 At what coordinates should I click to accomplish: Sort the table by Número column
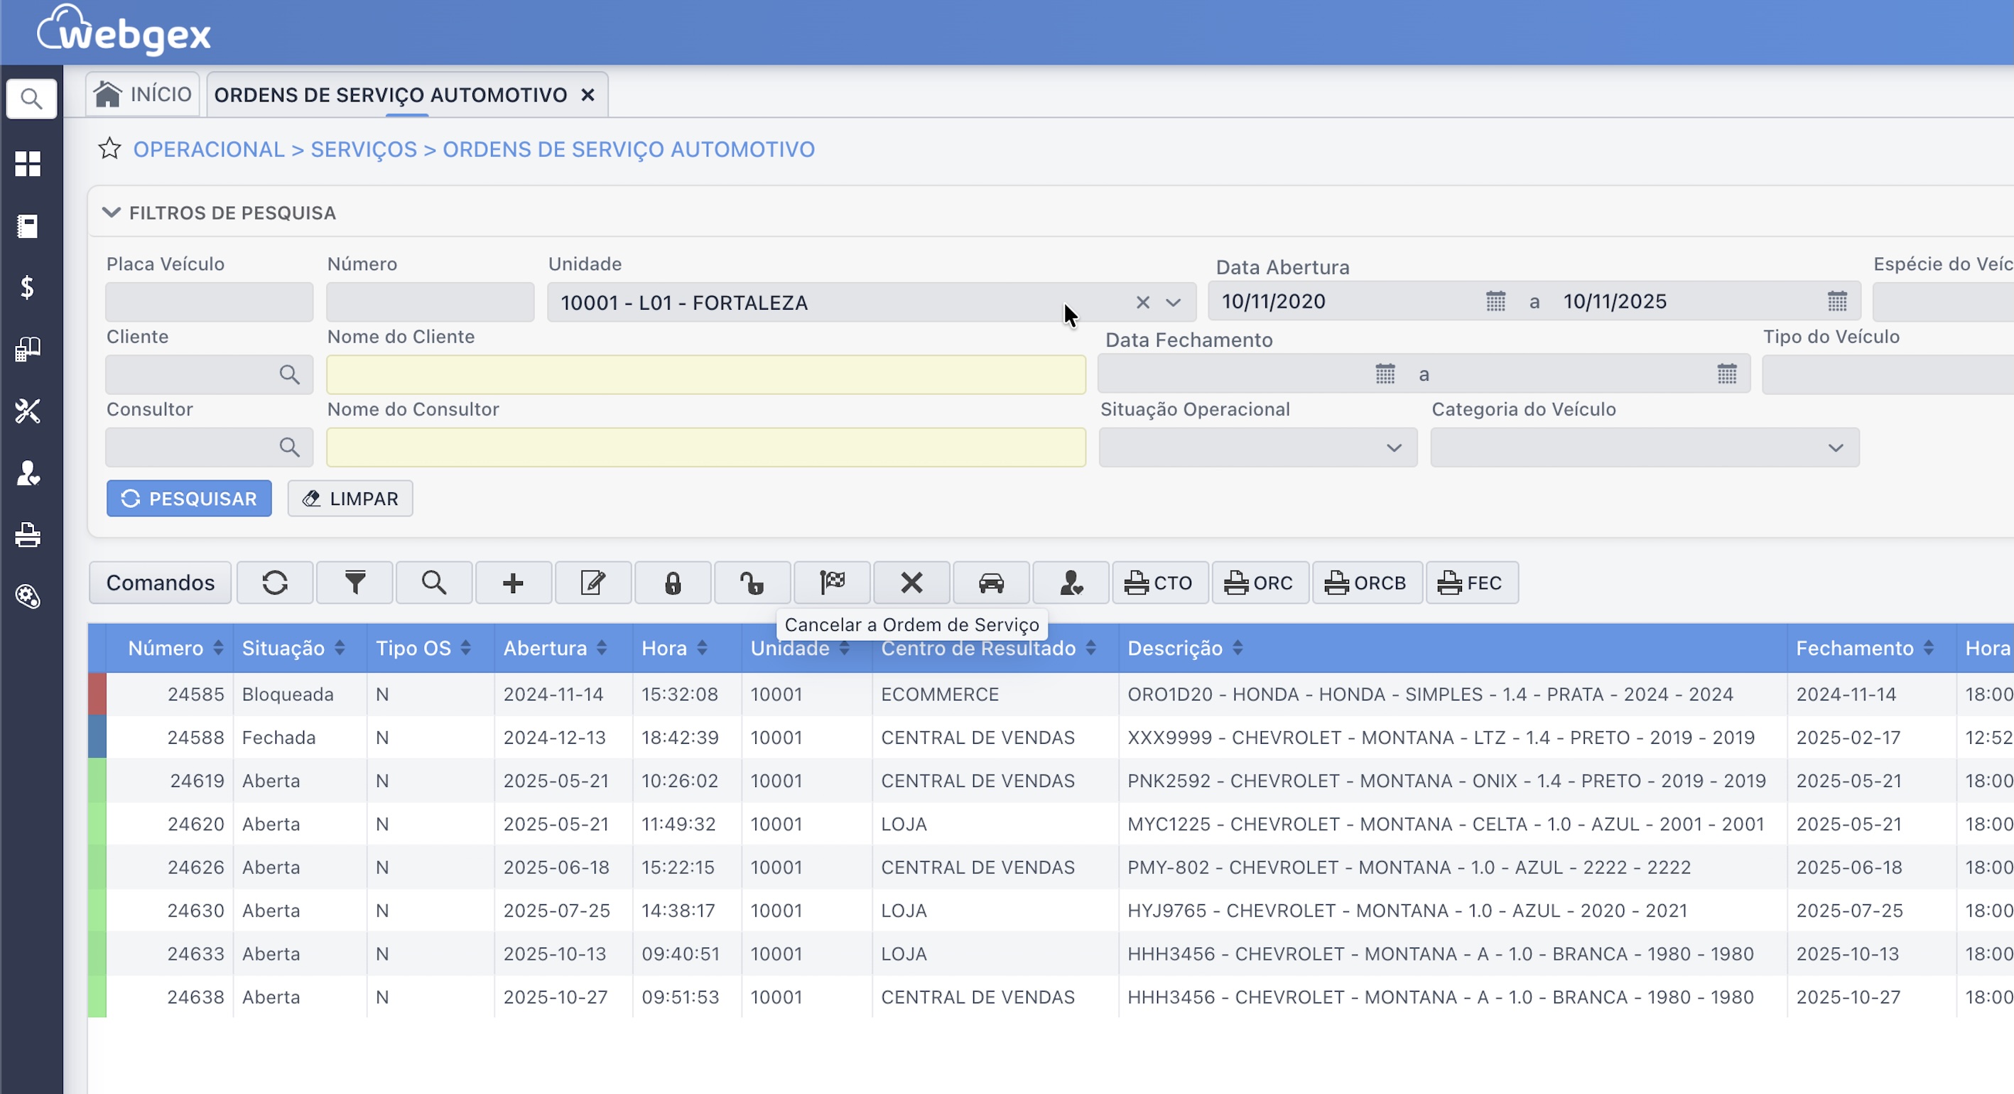218,647
